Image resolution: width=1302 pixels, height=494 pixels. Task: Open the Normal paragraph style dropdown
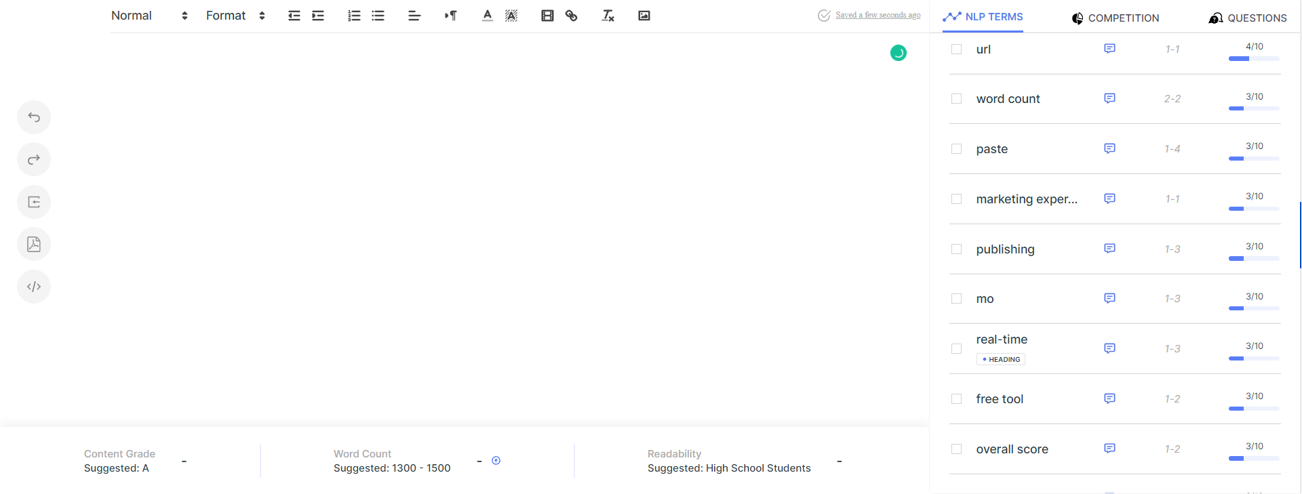pos(149,16)
